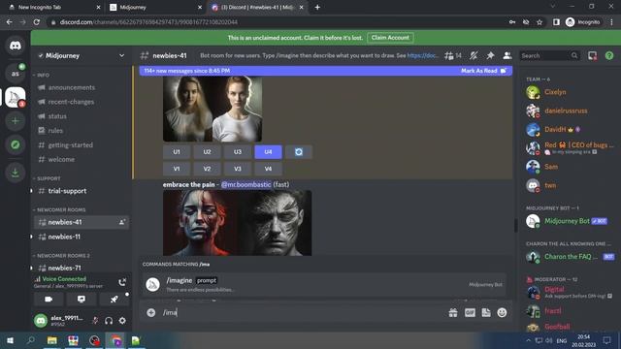This screenshot has height=349, width=621.
Task: Click the U2 upscale button
Action: 207,152
